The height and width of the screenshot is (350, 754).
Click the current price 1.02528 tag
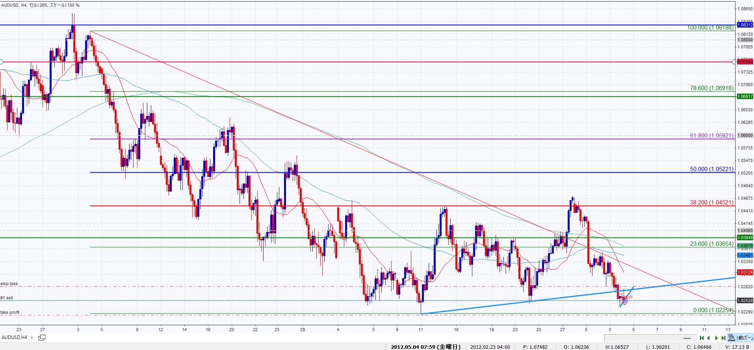click(745, 300)
